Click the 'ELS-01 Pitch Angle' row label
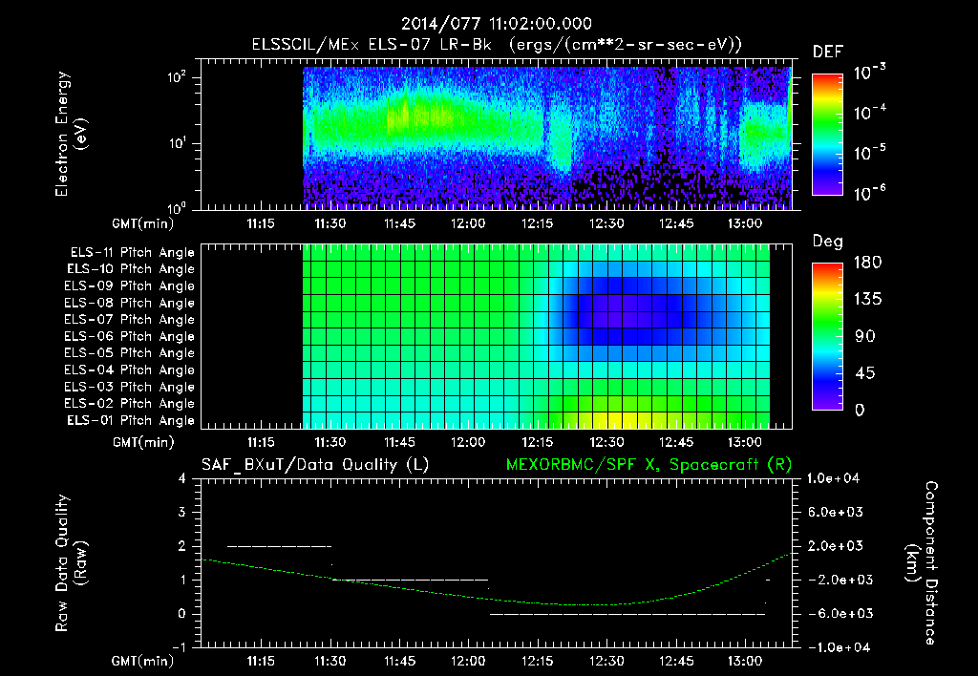978x676 pixels. coord(130,420)
